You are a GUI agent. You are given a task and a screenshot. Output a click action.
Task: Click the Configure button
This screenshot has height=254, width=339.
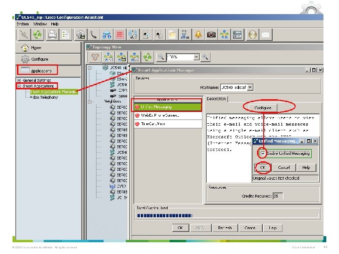pos(263,108)
